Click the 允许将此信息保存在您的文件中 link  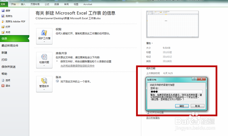77,66
